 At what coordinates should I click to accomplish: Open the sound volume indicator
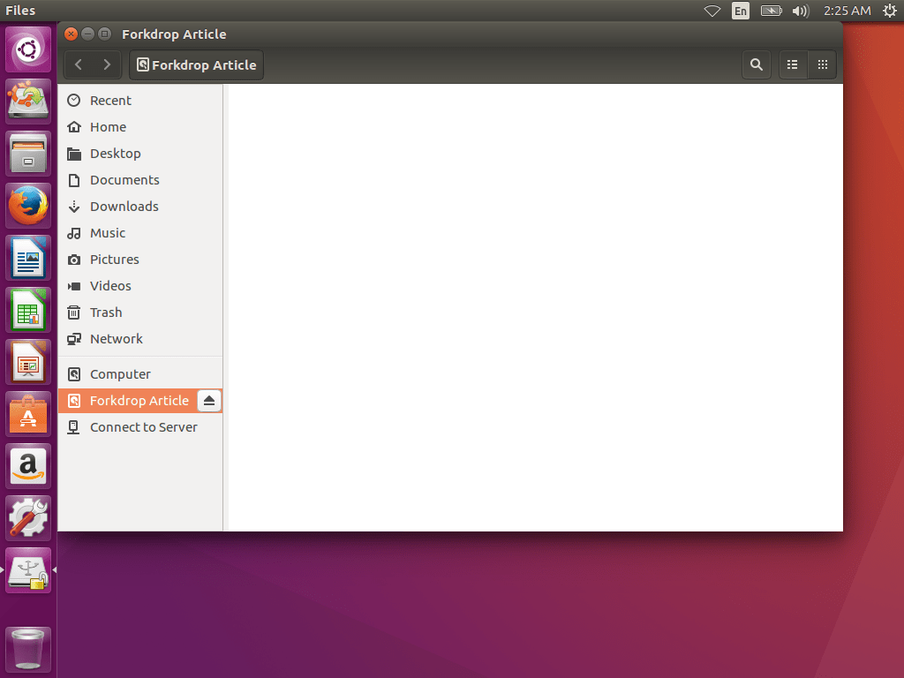(801, 11)
